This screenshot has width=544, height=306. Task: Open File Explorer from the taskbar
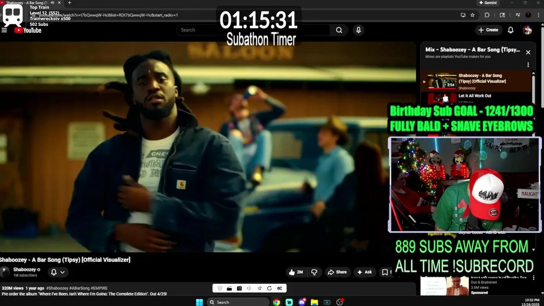coord(314,302)
